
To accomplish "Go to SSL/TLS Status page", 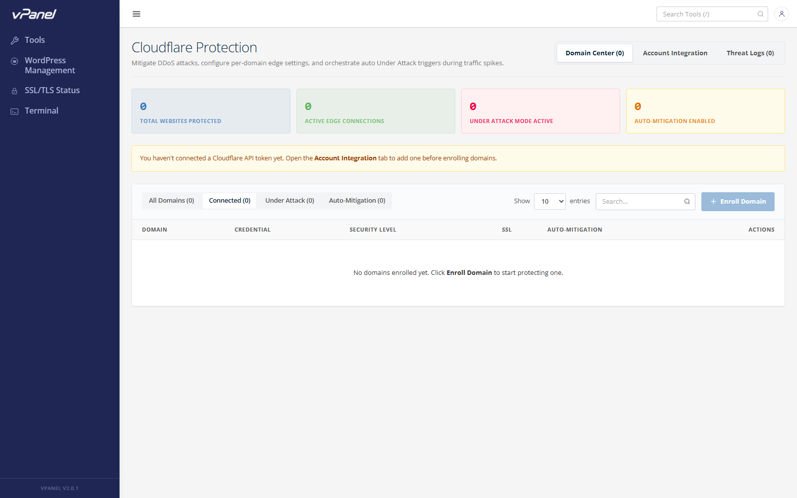I will (x=52, y=90).
